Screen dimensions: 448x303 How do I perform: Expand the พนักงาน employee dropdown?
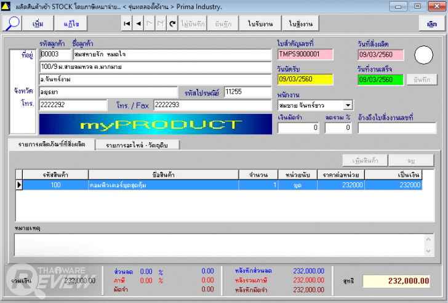(x=348, y=105)
